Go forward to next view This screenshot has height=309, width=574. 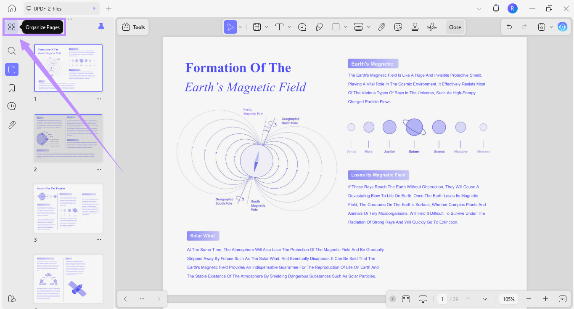pyautogui.click(x=159, y=299)
